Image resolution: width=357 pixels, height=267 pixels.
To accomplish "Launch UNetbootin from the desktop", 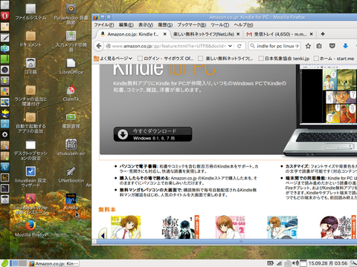I will [71, 175].
